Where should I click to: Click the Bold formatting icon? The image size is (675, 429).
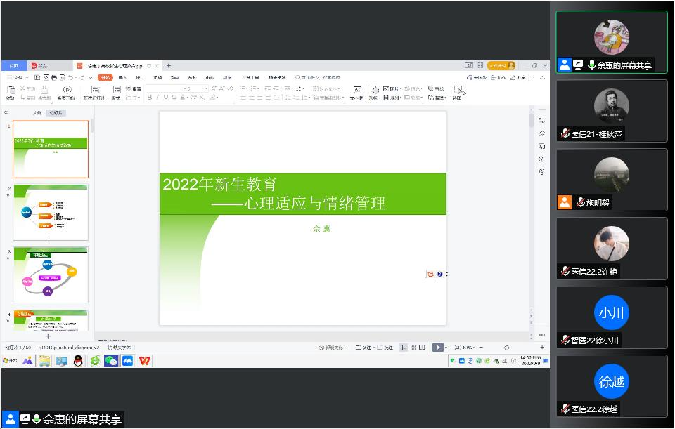(x=149, y=98)
